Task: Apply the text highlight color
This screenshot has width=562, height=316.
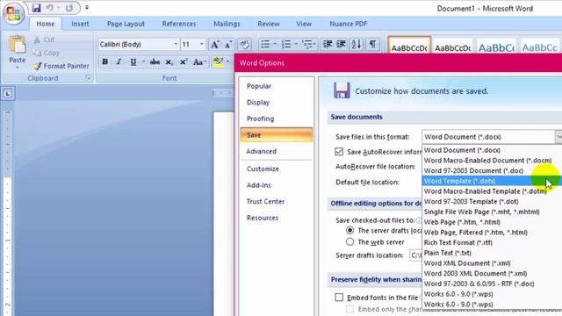Action: tap(218, 61)
